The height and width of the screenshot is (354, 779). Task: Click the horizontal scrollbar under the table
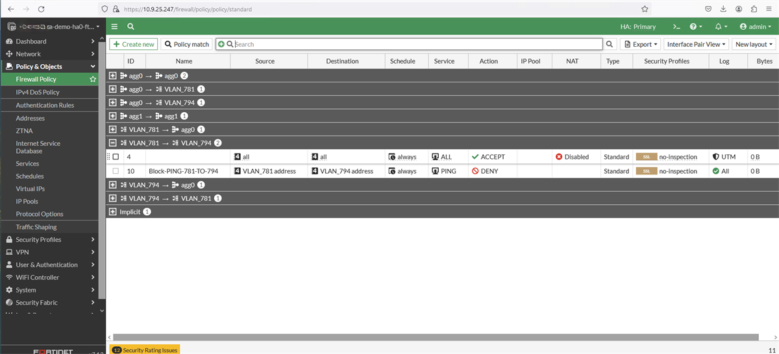pyautogui.click(x=435, y=337)
